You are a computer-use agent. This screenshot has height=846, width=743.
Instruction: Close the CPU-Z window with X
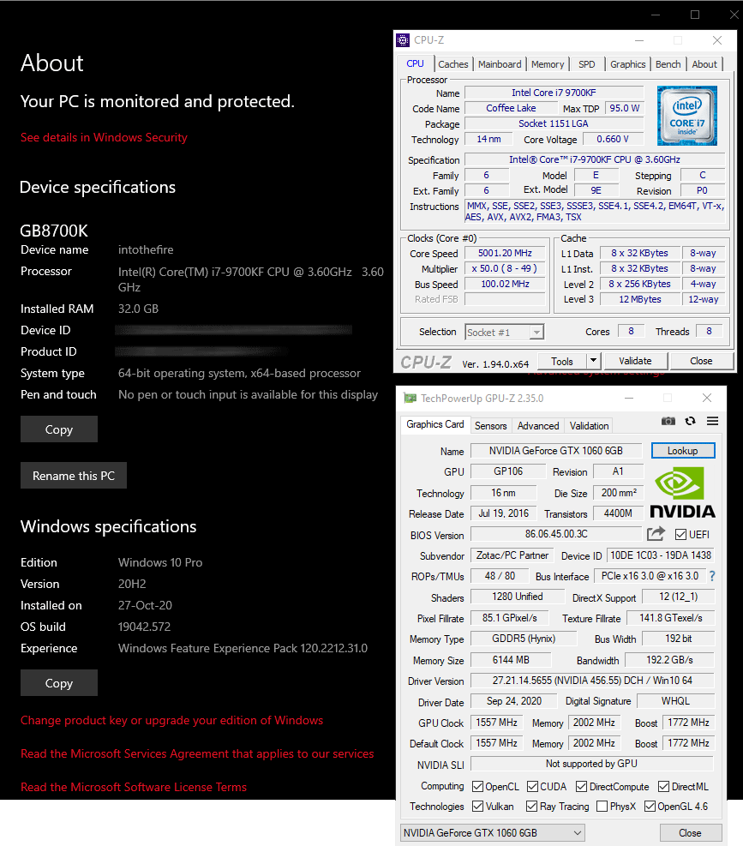[x=717, y=40]
